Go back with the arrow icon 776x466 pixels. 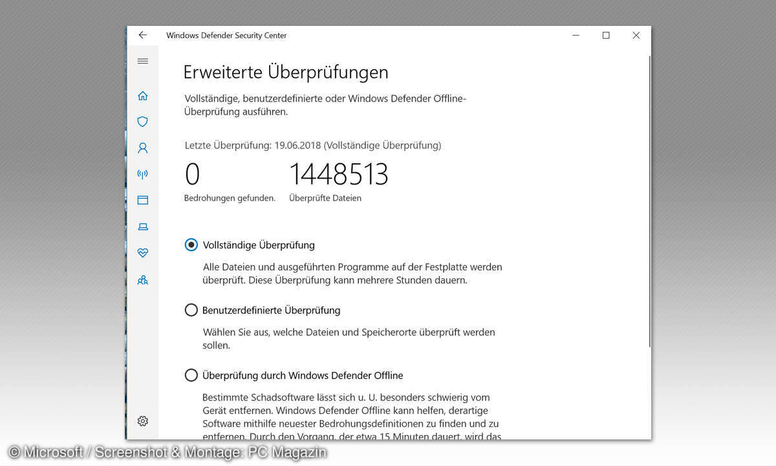pos(143,35)
